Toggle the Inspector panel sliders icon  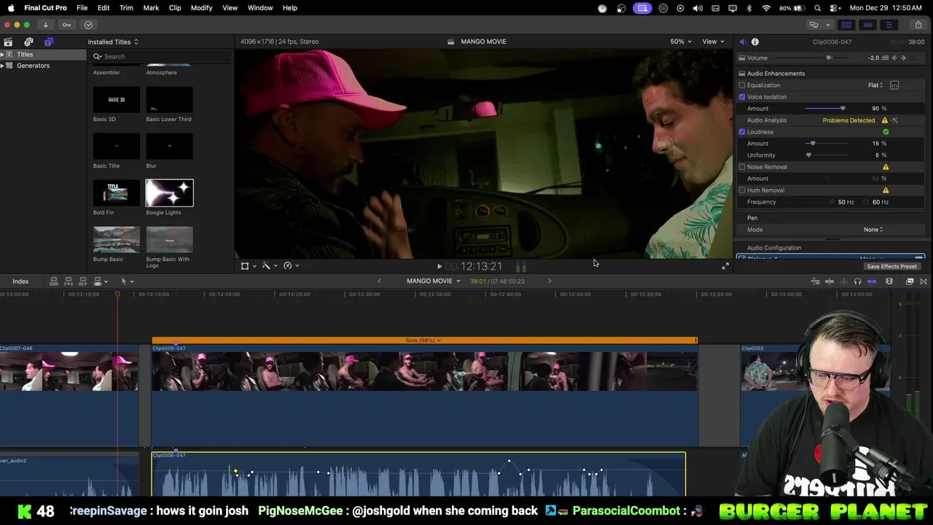(x=889, y=25)
